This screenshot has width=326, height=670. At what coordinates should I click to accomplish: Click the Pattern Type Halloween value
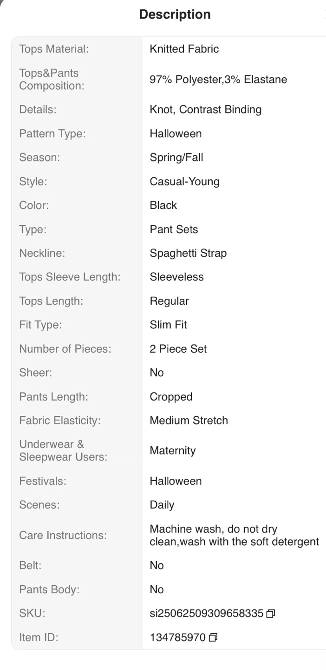pos(176,134)
